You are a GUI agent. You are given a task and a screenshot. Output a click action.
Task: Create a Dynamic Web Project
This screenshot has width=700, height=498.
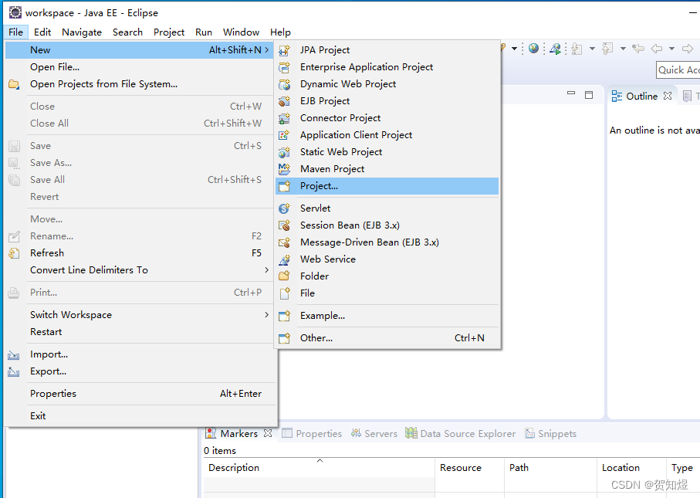click(387, 84)
